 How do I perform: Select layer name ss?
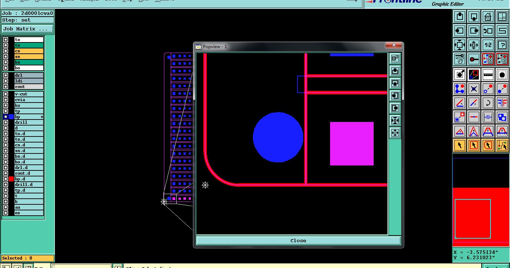[29, 57]
